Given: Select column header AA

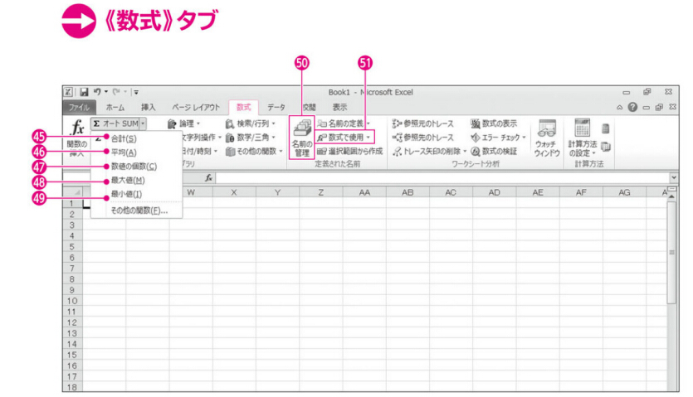Looking at the screenshot, I should click(364, 192).
